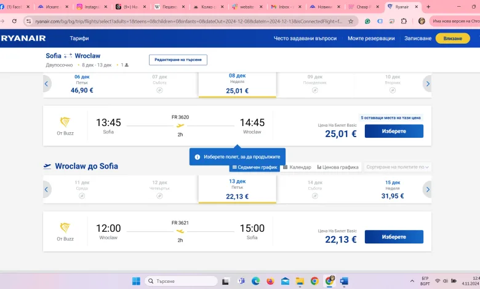480x289 pixels.
Task: Show later return dates with right arrow
Action: coord(428,189)
